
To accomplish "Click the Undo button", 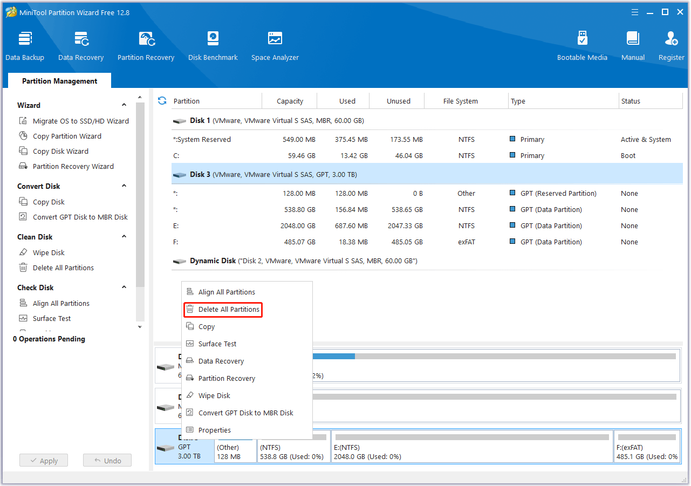I will (107, 461).
